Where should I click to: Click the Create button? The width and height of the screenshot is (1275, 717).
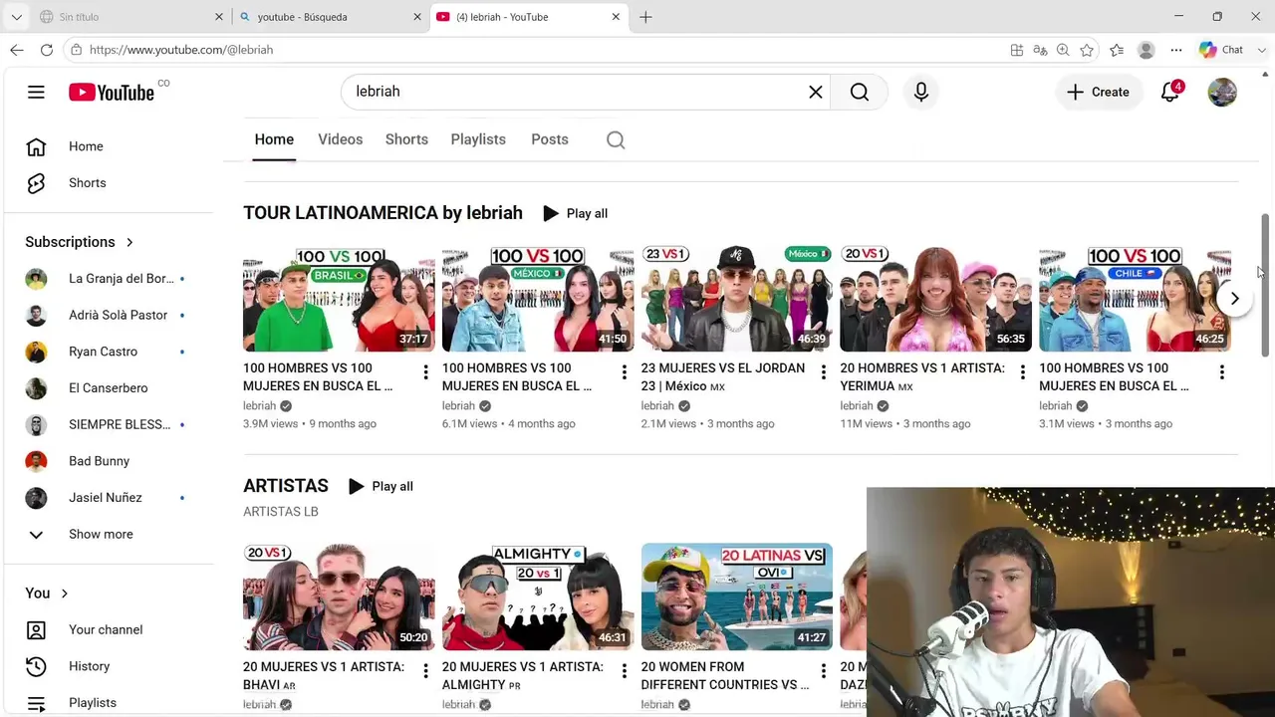(1098, 92)
